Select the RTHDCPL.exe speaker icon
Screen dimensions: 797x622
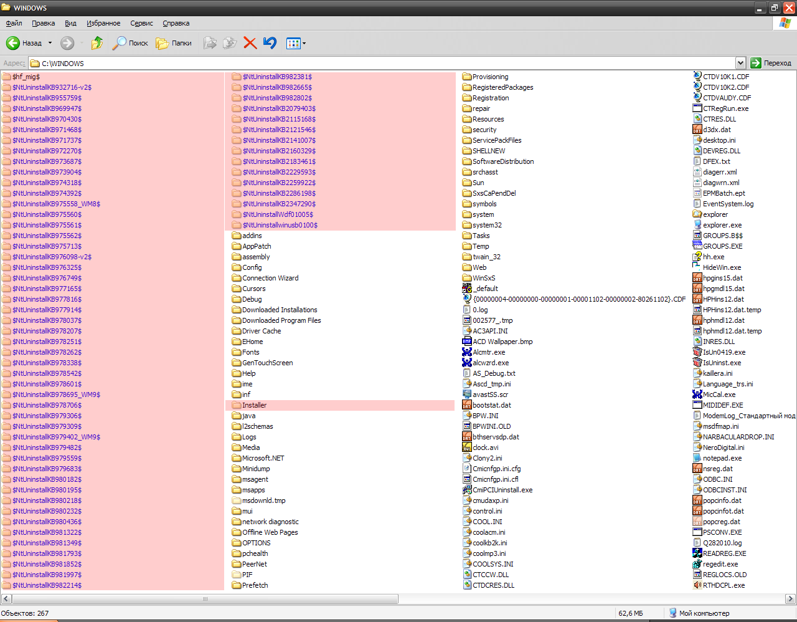[697, 585]
